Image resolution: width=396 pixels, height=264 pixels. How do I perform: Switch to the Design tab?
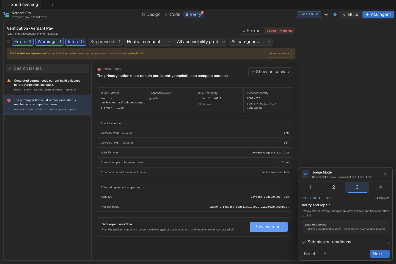(151, 15)
